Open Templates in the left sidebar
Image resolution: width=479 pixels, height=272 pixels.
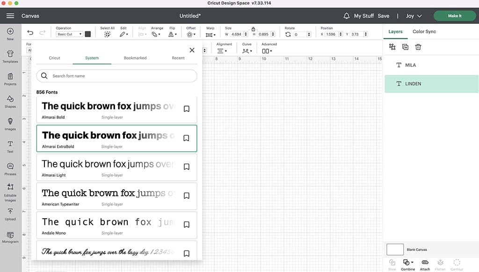click(10, 57)
